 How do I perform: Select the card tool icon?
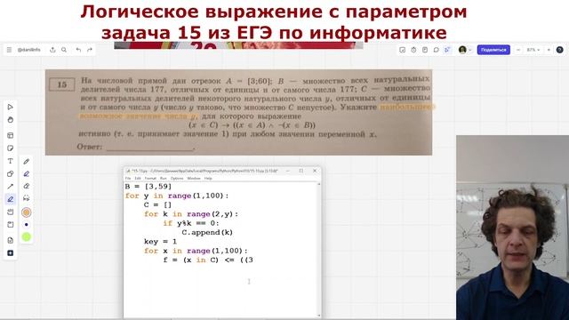pyautogui.click(x=10, y=225)
